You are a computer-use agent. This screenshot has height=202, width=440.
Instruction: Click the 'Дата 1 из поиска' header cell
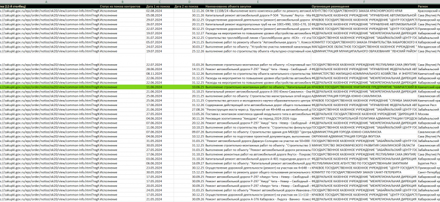[157, 6]
